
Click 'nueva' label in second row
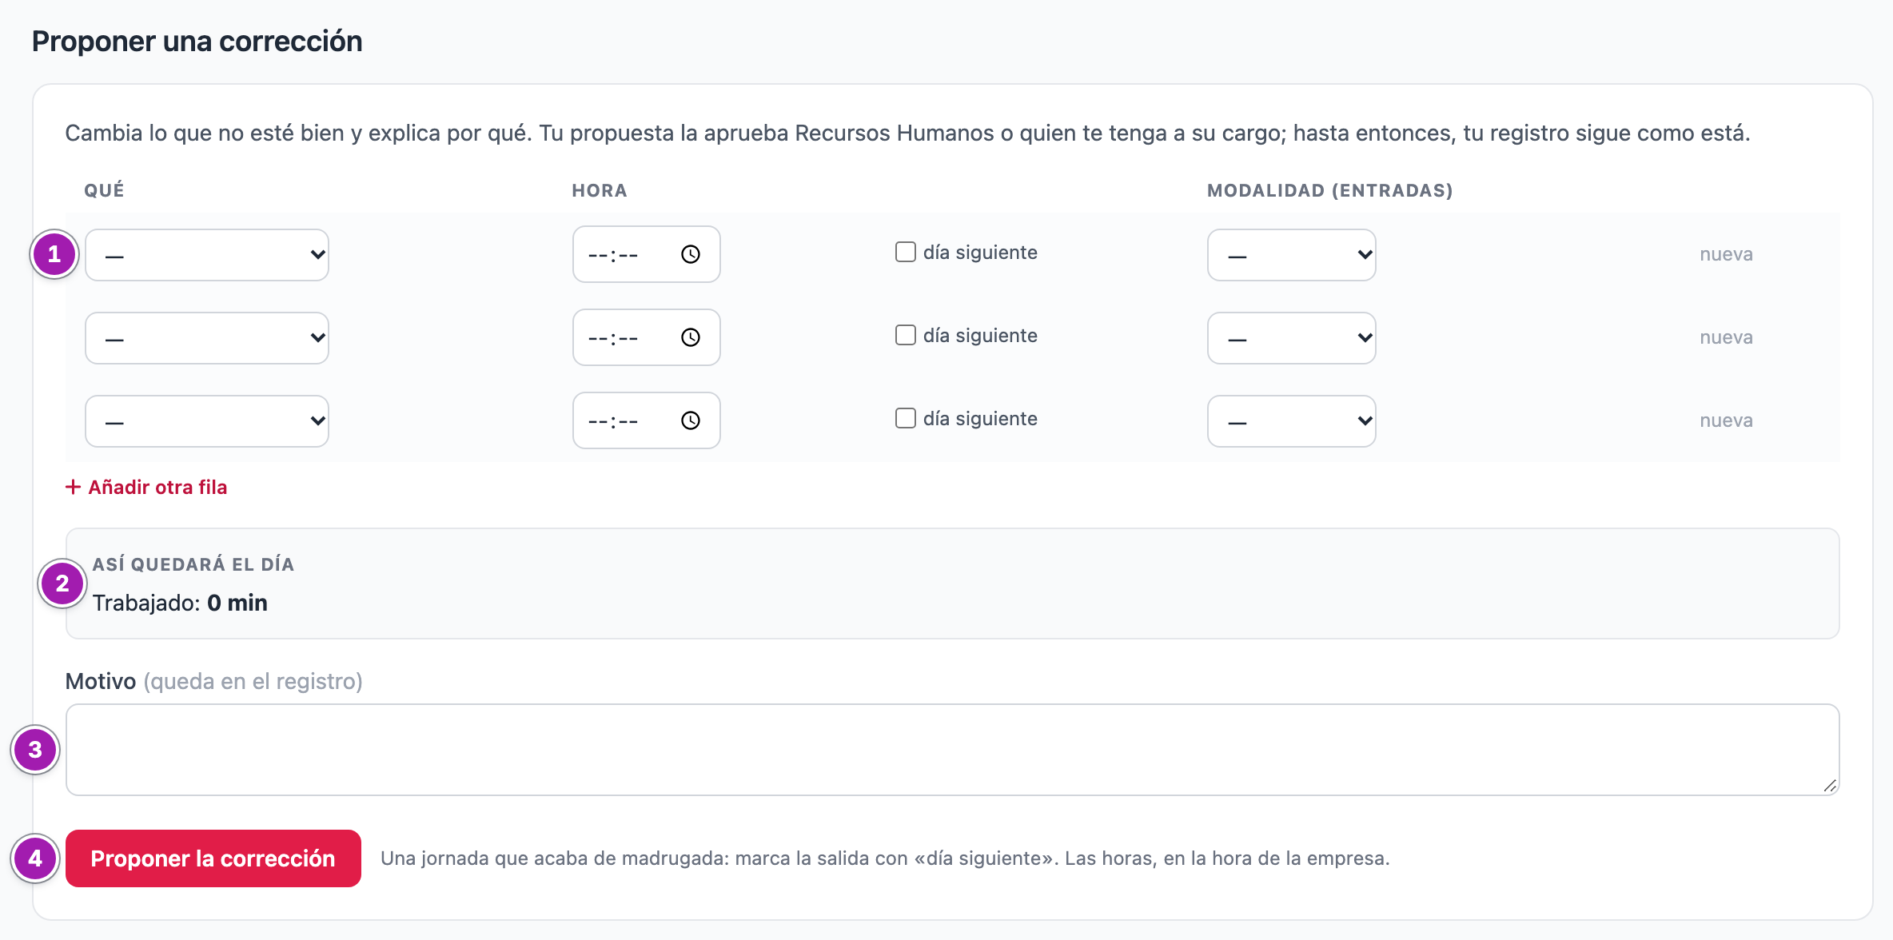point(1726,337)
